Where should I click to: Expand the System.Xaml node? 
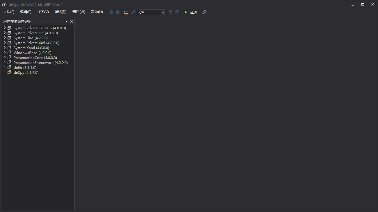tap(5, 48)
